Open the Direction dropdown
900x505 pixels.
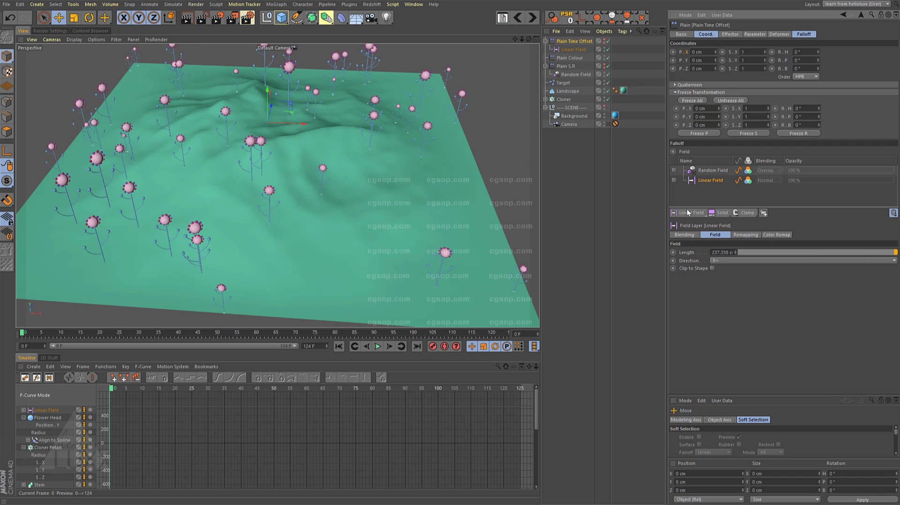(x=803, y=260)
